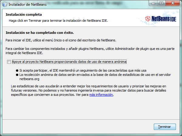
Task: Select the 'Instalación completa' heading
Action: tap(24, 15)
